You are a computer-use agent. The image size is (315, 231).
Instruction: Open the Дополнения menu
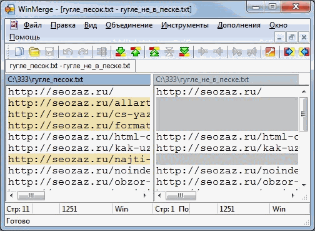(239, 25)
